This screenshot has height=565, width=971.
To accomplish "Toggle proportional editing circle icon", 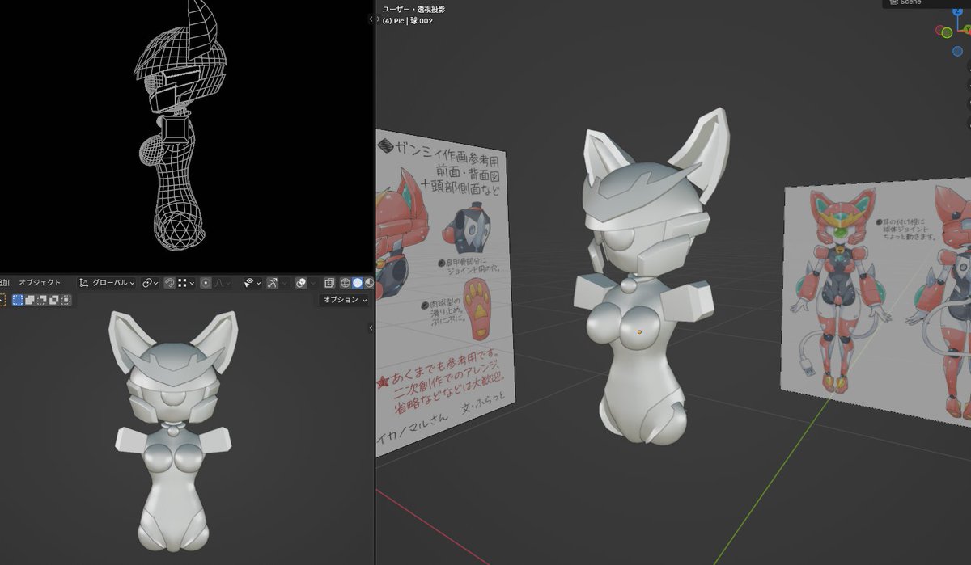I will pyautogui.click(x=206, y=283).
